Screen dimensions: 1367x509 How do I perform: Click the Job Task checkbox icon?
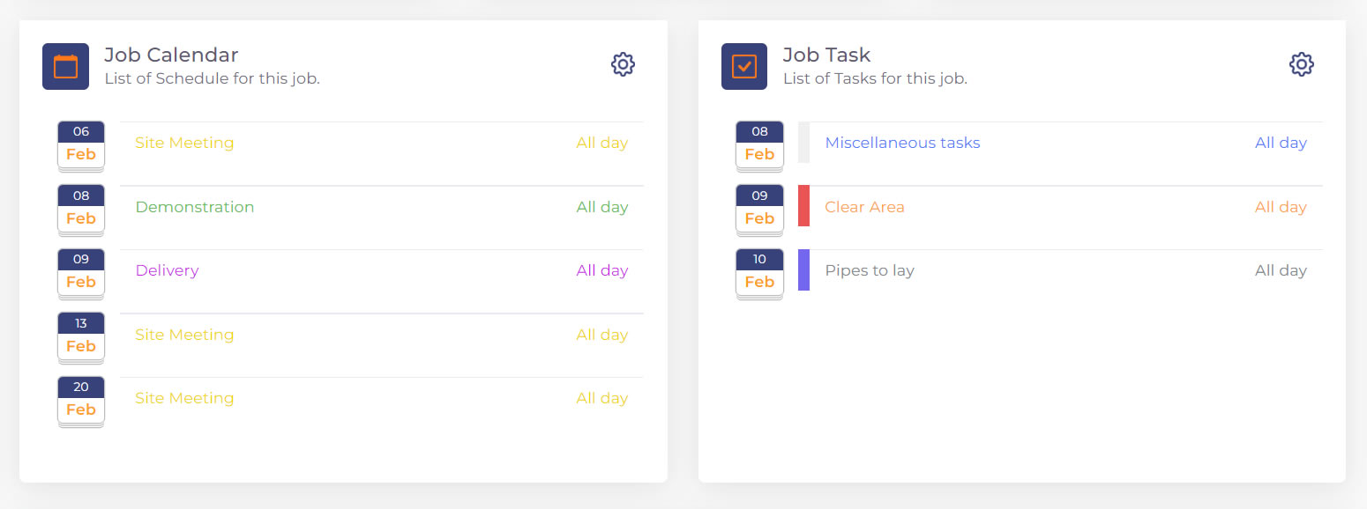click(743, 66)
